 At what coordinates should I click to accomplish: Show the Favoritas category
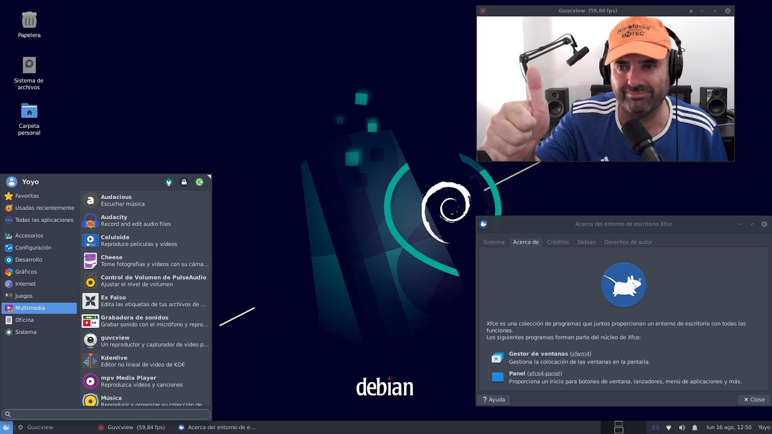pyautogui.click(x=39, y=196)
